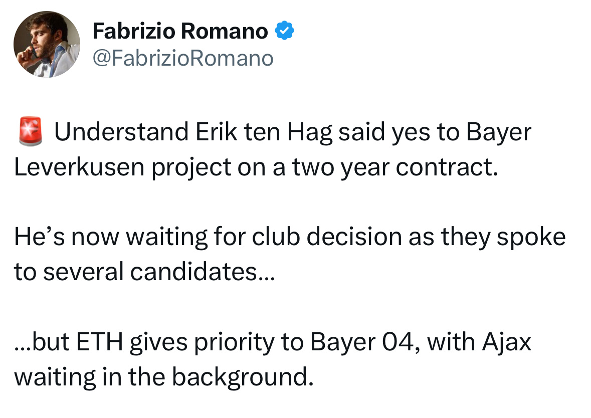Click the word "Understand" in the tweet
The height and width of the screenshot is (418, 591).
point(121,132)
